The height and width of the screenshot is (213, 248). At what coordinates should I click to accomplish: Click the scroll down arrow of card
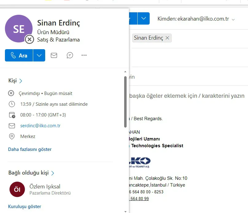[125, 211]
